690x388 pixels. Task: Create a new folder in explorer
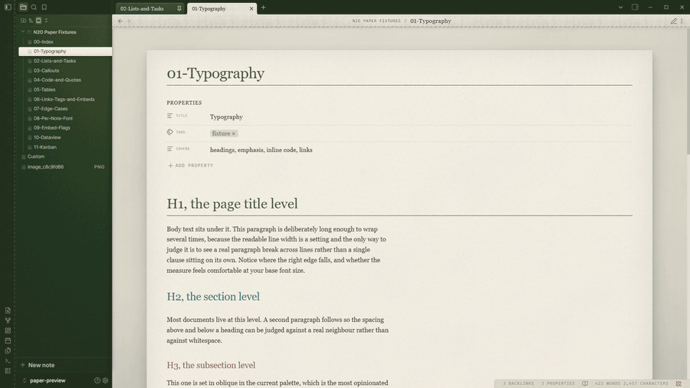(23, 20)
